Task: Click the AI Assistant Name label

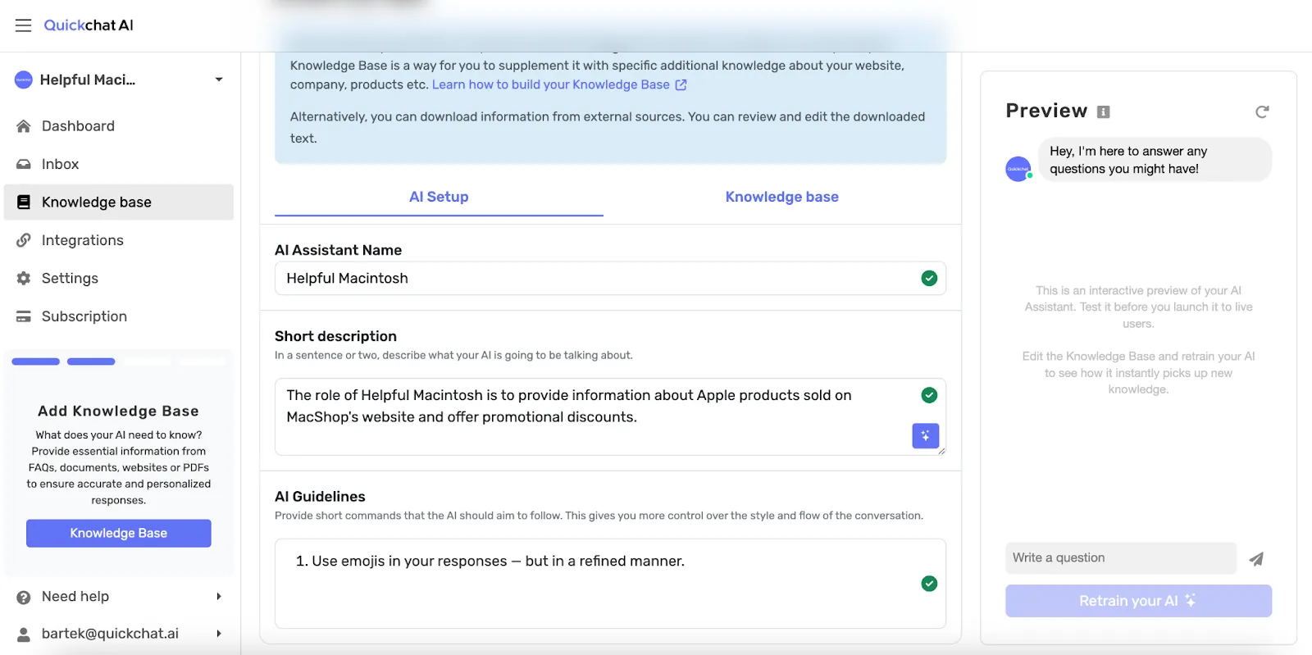Action: click(x=338, y=250)
